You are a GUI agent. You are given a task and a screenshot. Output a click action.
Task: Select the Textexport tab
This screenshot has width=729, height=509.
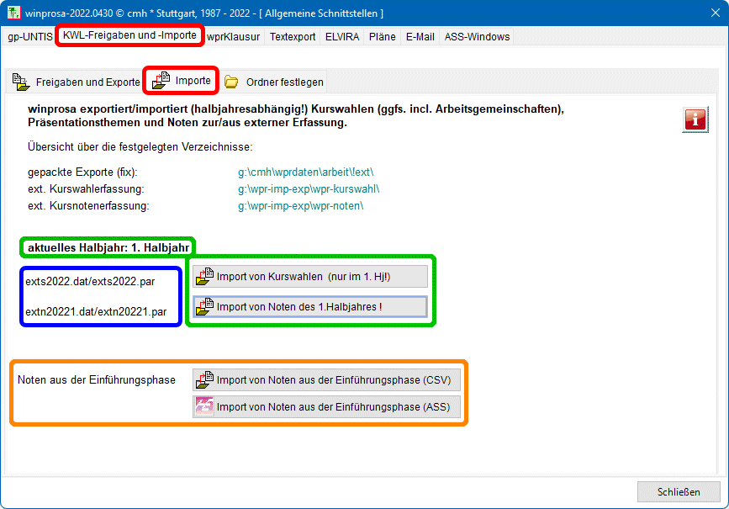[293, 37]
